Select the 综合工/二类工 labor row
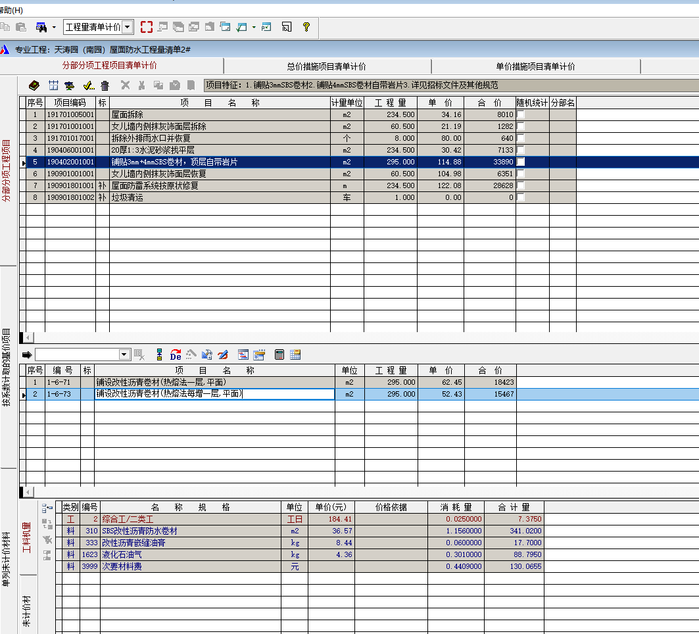The height and width of the screenshot is (634, 699). pyautogui.click(x=302, y=519)
